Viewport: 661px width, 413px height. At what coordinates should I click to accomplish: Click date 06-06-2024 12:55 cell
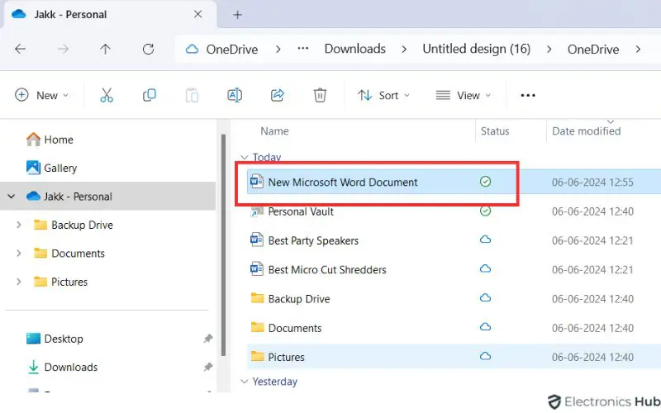click(592, 182)
